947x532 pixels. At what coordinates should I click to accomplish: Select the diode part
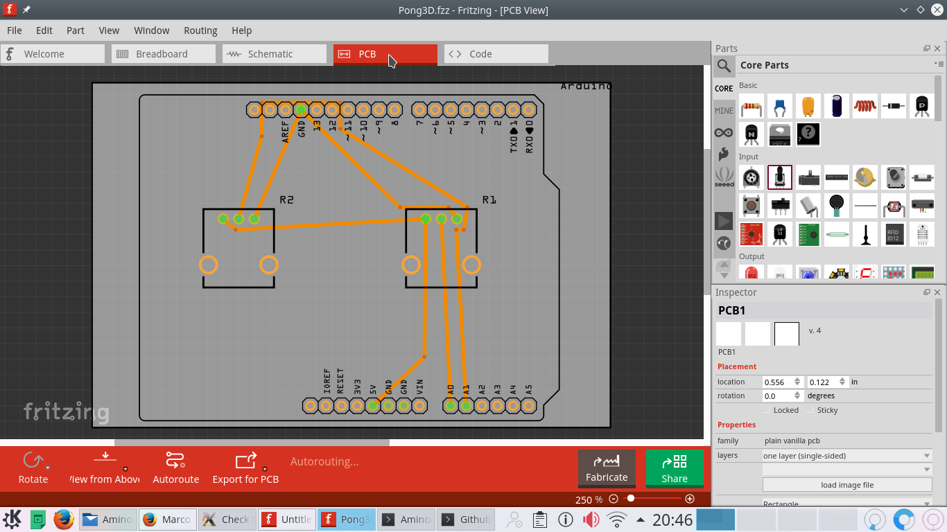coord(894,106)
